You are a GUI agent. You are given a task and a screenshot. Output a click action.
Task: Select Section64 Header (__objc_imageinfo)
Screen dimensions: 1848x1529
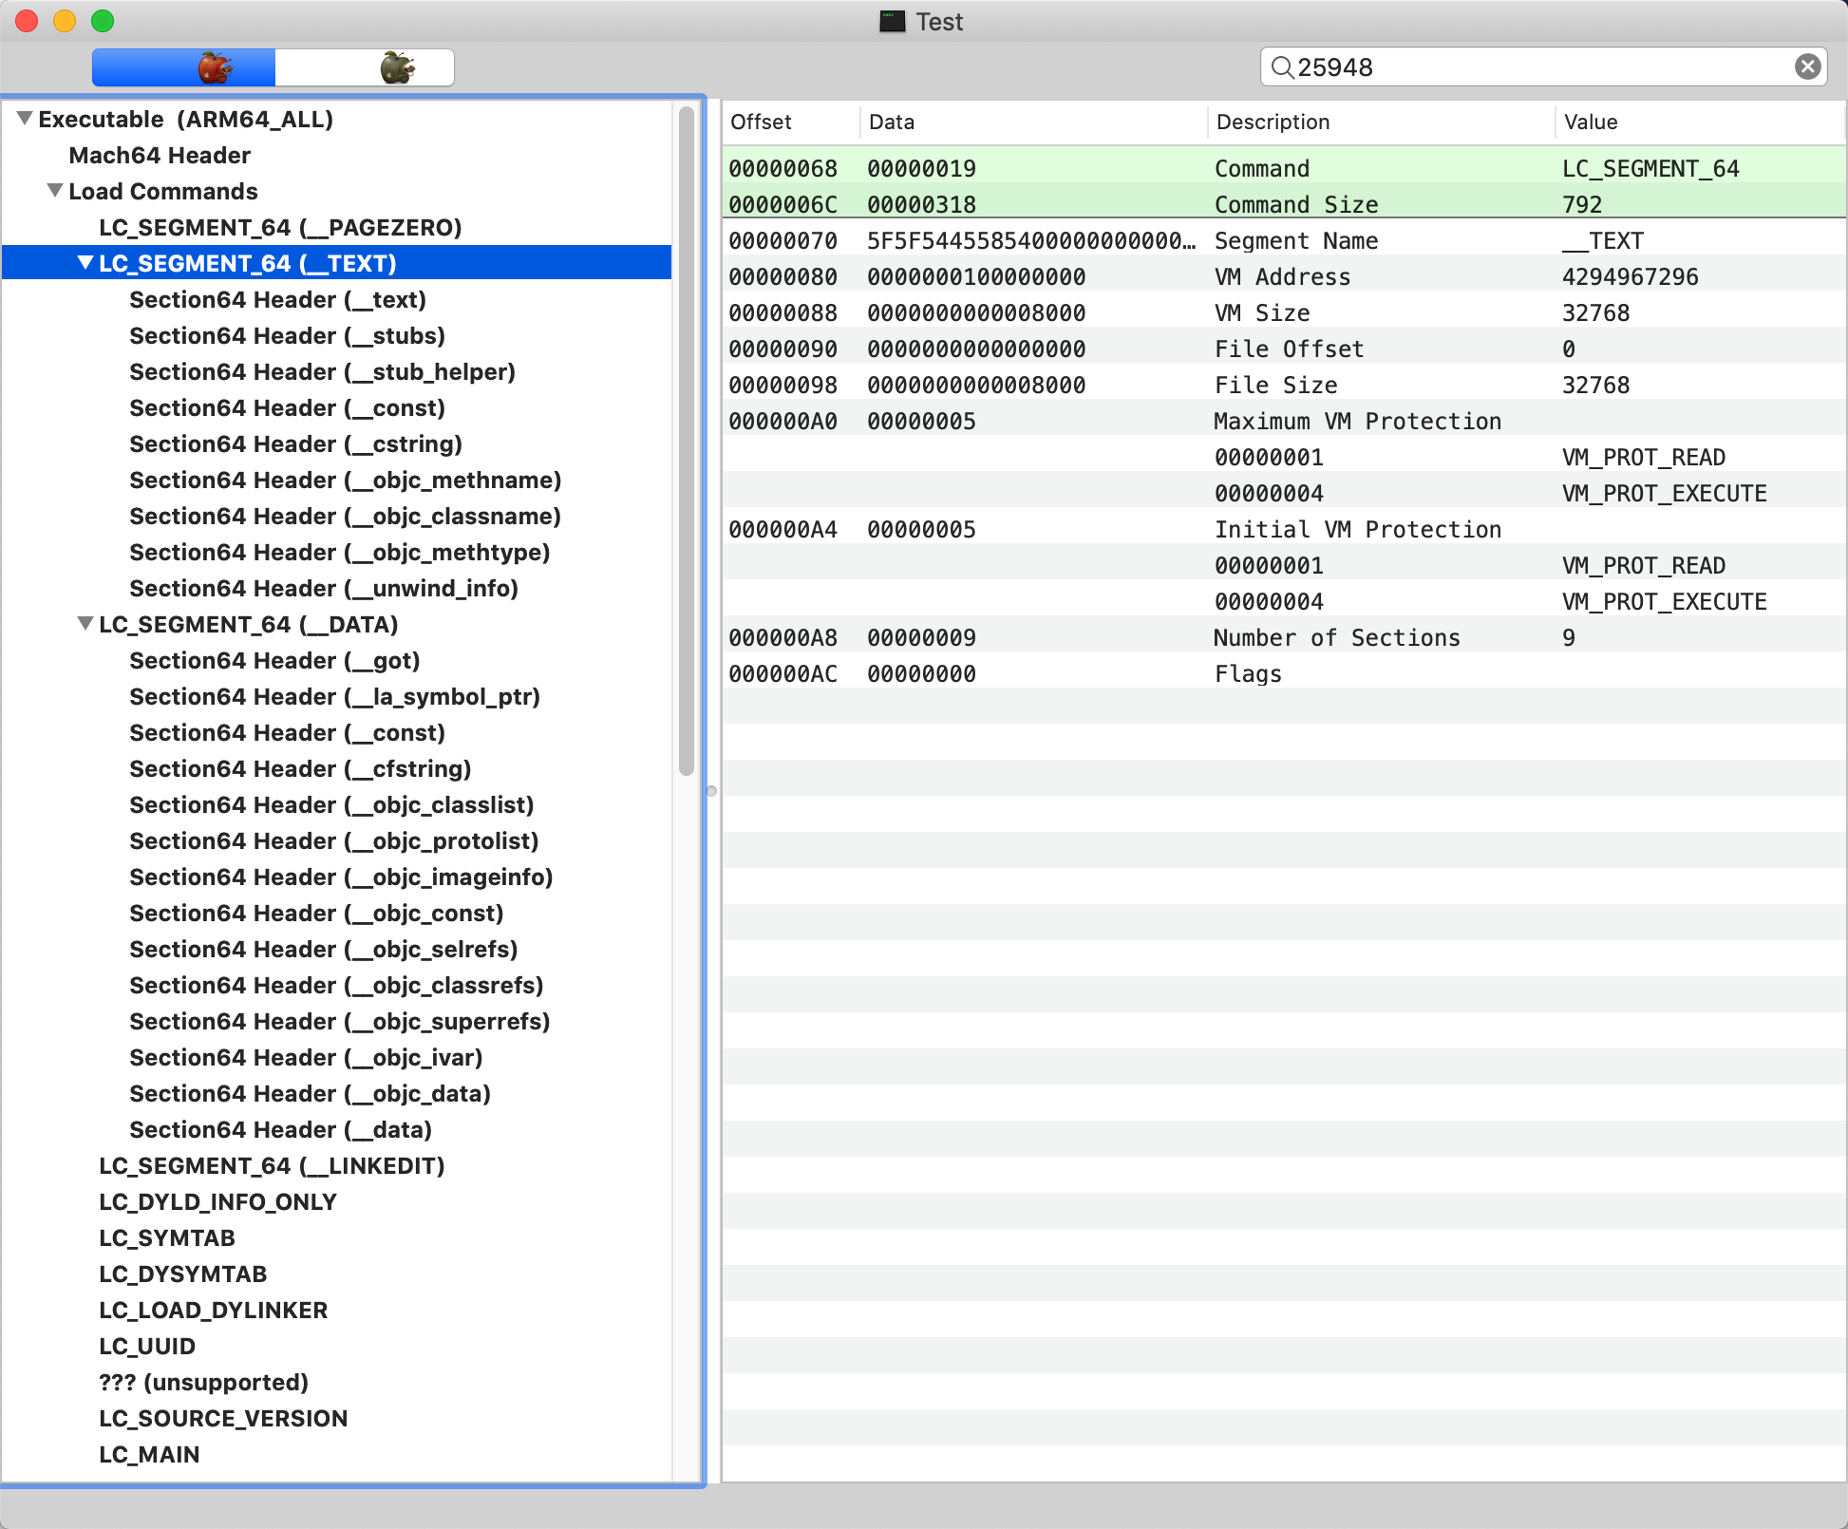[341, 877]
